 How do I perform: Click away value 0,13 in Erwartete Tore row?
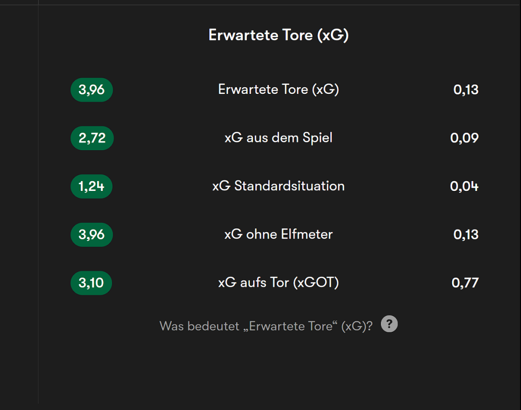(466, 90)
